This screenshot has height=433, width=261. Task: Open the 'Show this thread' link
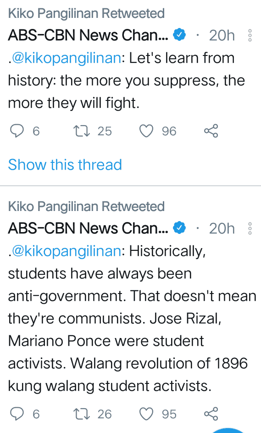point(65,165)
